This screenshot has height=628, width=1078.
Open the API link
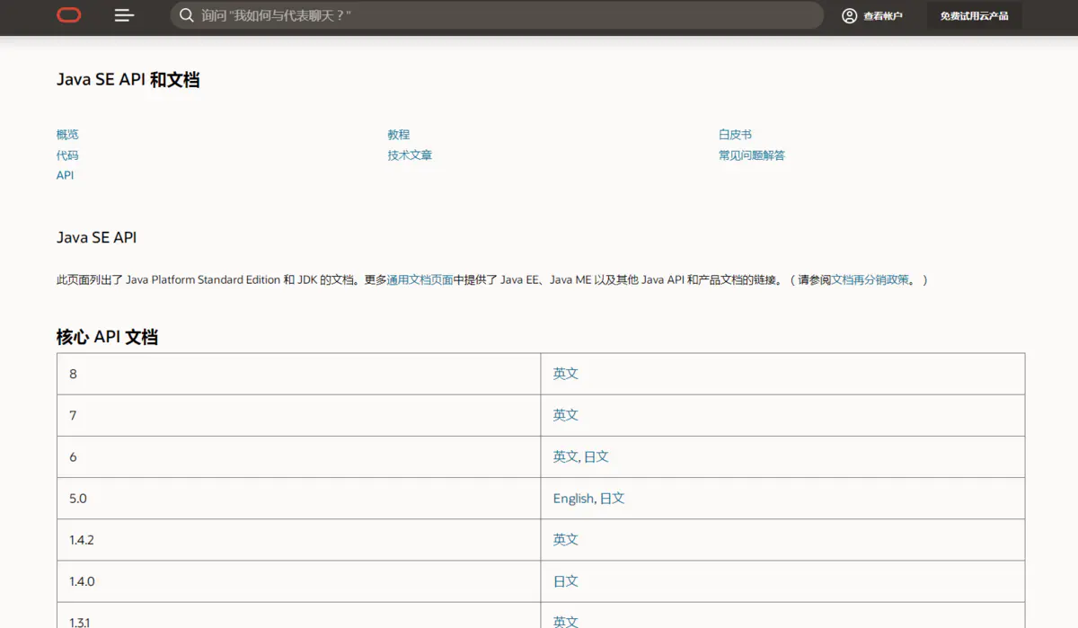pyautogui.click(x=65, y=175)
